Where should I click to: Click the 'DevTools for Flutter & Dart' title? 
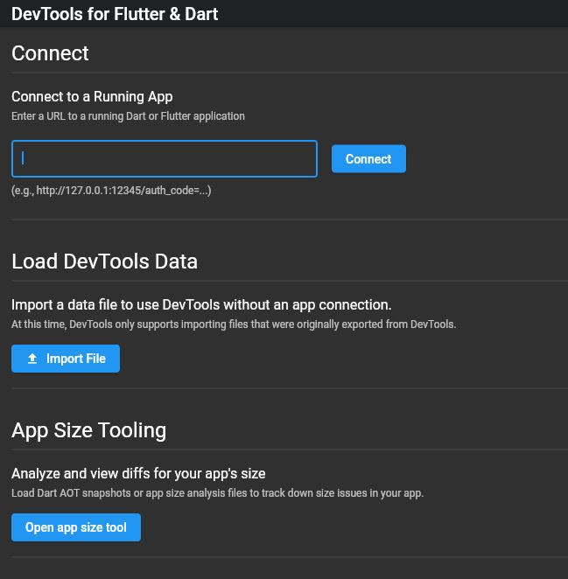(115, 14)
